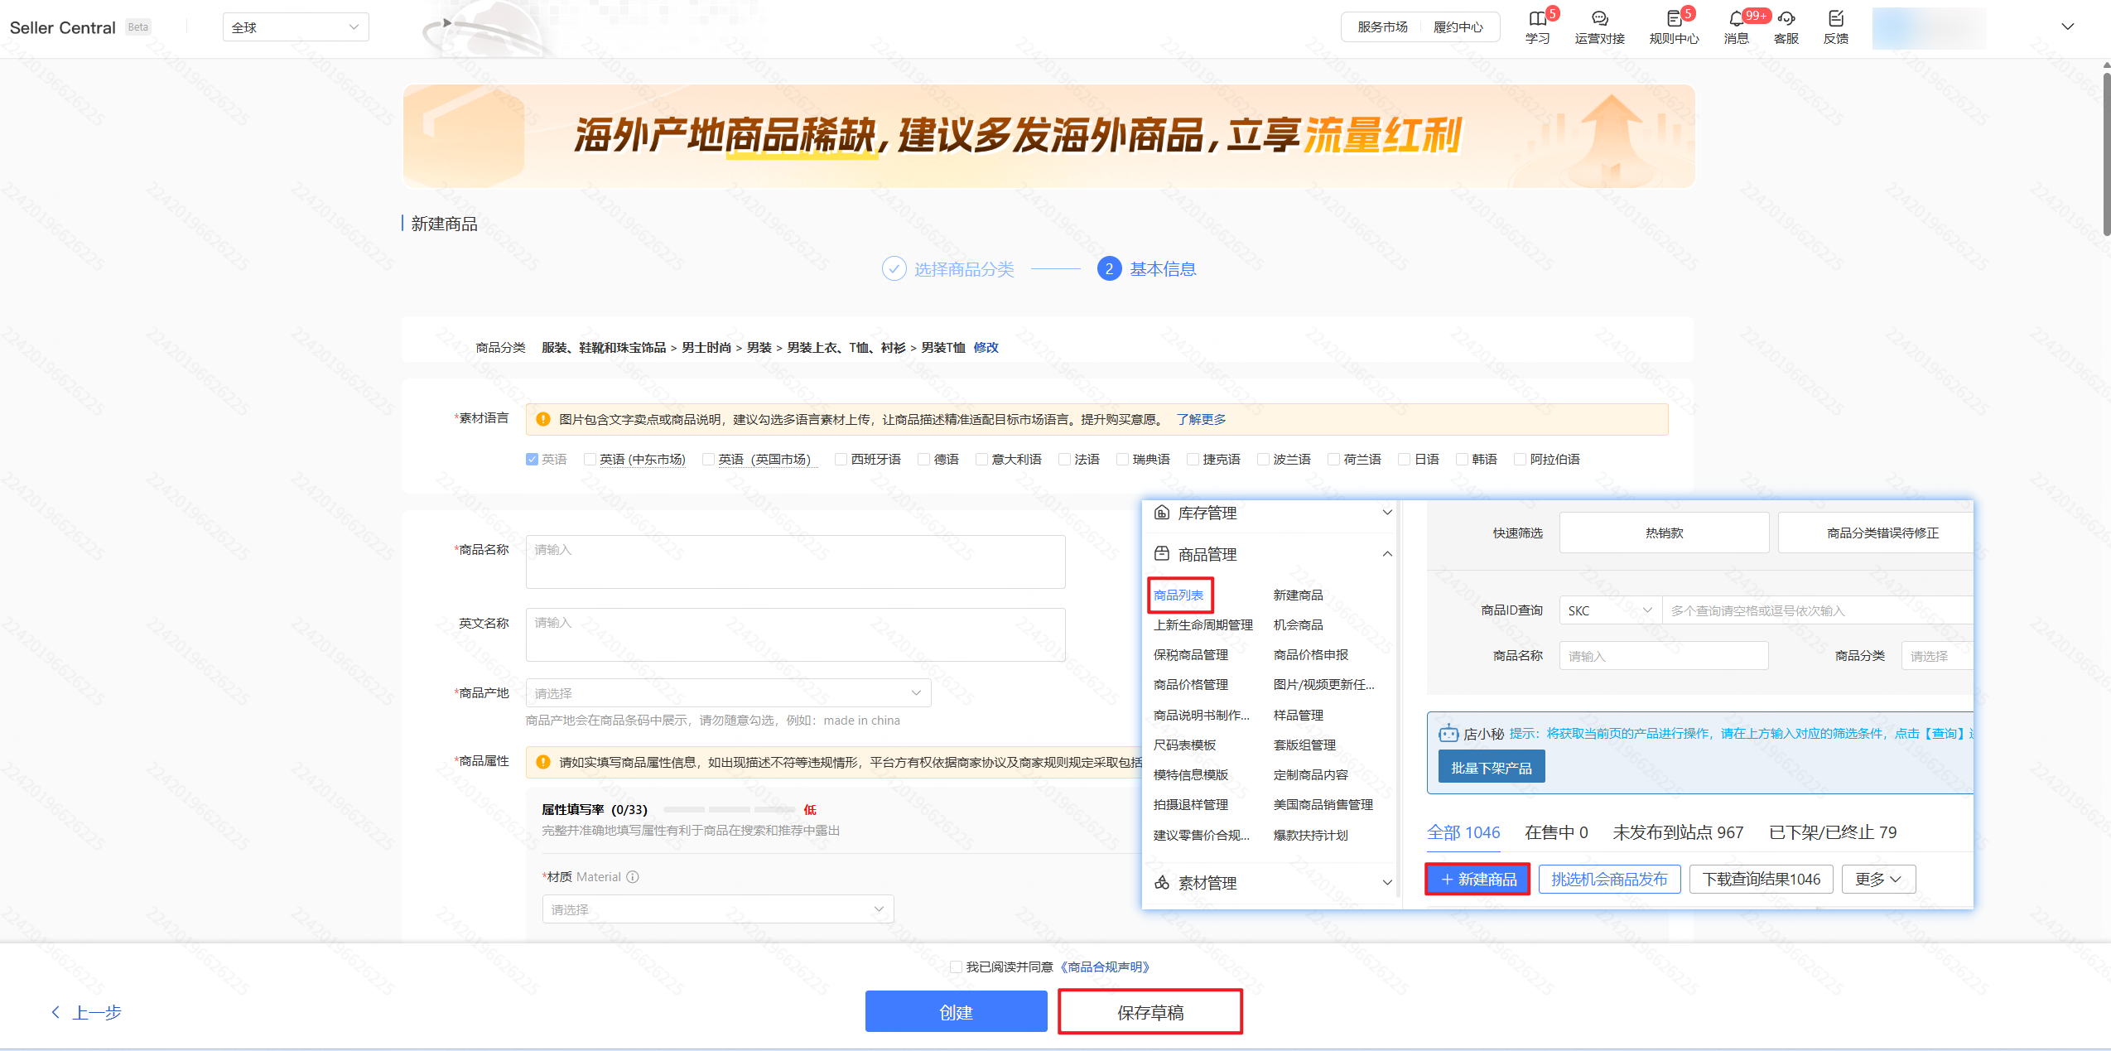
Task: Open the 全球 region dropdown
Action: (296, 27)
